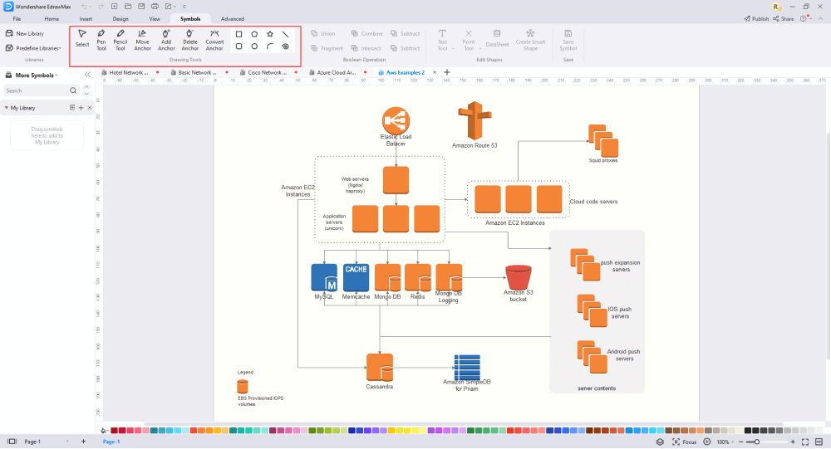Screen dimensions: 831x449
Task: Click Create Smart Shape
Action: [x=530, y=40]
